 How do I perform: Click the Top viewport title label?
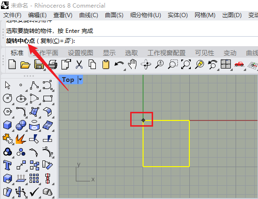(x=68, y=80)
